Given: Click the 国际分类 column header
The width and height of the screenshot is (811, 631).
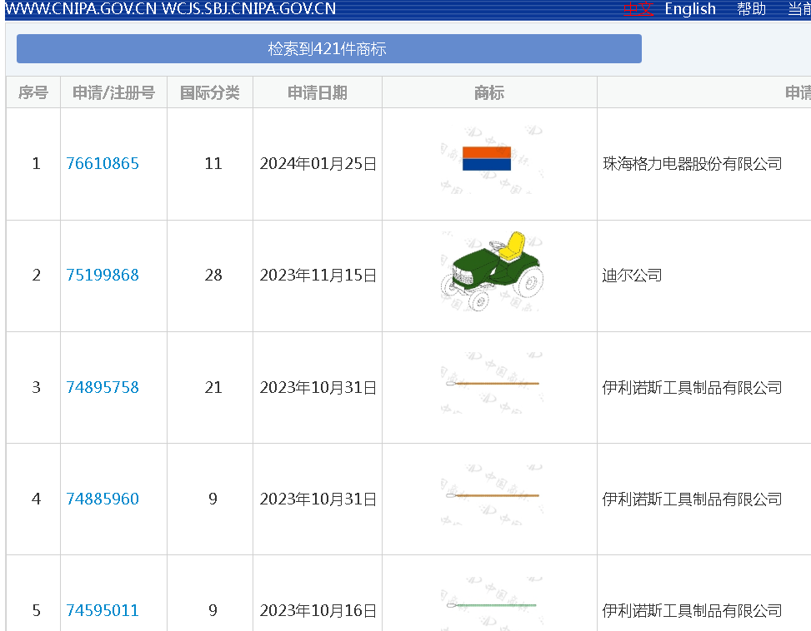Looking at the screenshot, I should point(210,92).
